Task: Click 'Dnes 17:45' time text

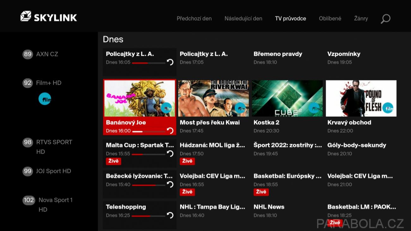Action: (x=192, y=131)
